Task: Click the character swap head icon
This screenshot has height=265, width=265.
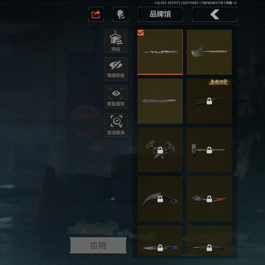Action: pyautogui.click(x=121, y=14)
